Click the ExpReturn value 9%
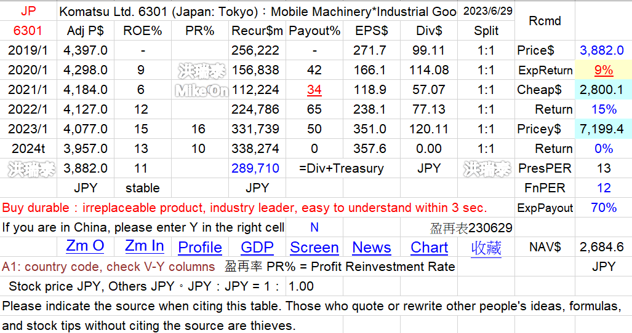Viewport: 632px width, 333px height. coord(603,70)
